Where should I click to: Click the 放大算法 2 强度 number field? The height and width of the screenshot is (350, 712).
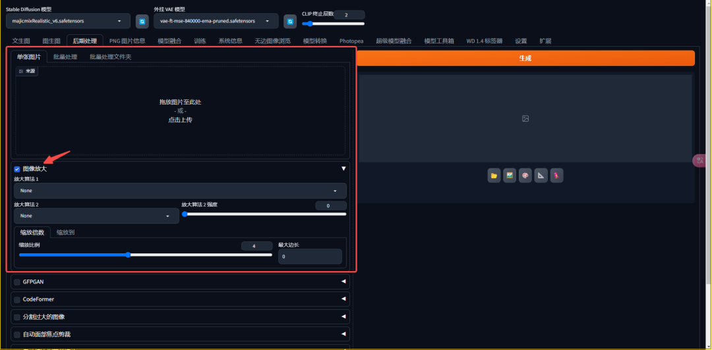point(331,206)
